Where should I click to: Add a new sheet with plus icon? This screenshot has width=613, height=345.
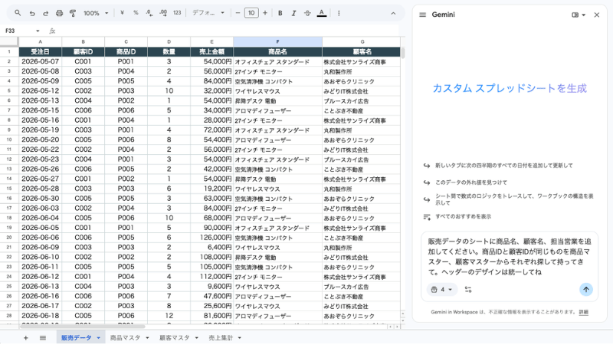26,338
